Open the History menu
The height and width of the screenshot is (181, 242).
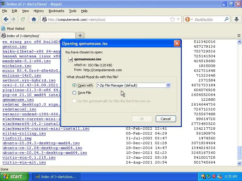click(x=39, y=11)
